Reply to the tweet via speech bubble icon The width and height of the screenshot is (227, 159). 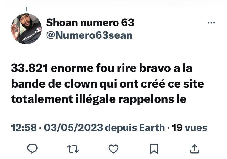[x=32, y=149]
